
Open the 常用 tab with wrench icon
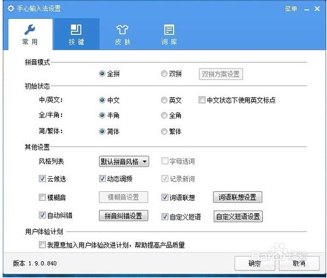30,34
